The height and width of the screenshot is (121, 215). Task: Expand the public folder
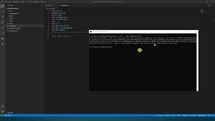tap(11, 16)
